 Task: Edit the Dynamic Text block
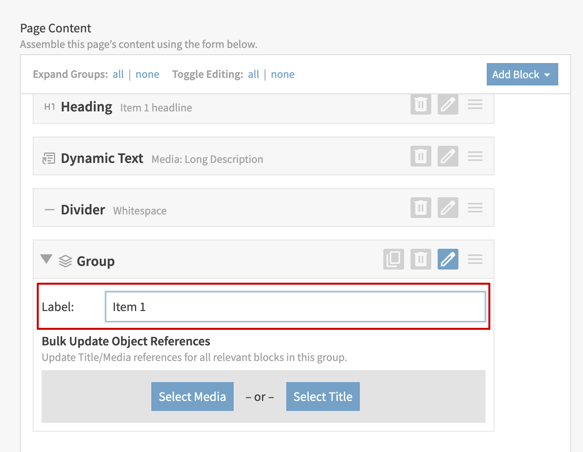tap(448, 156)
